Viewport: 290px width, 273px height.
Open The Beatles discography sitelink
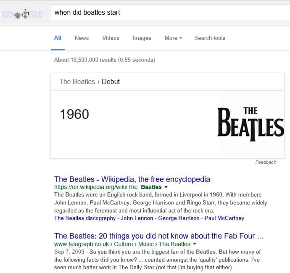coord(85,218)
